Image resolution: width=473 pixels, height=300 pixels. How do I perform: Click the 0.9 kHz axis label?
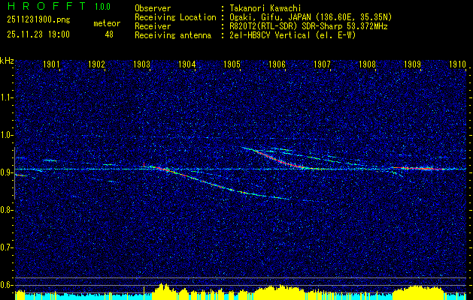5,172
